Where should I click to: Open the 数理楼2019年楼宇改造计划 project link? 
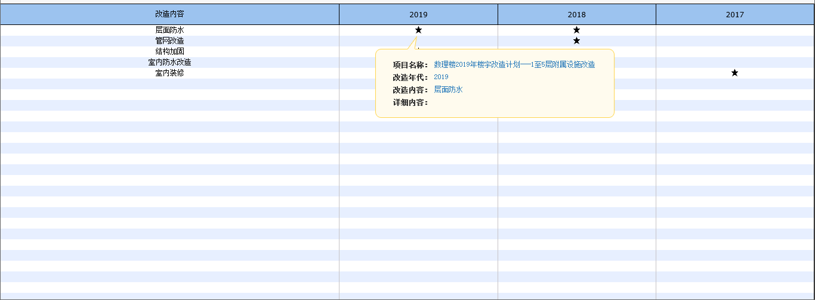pyautogui.click(x=514, y=64)
